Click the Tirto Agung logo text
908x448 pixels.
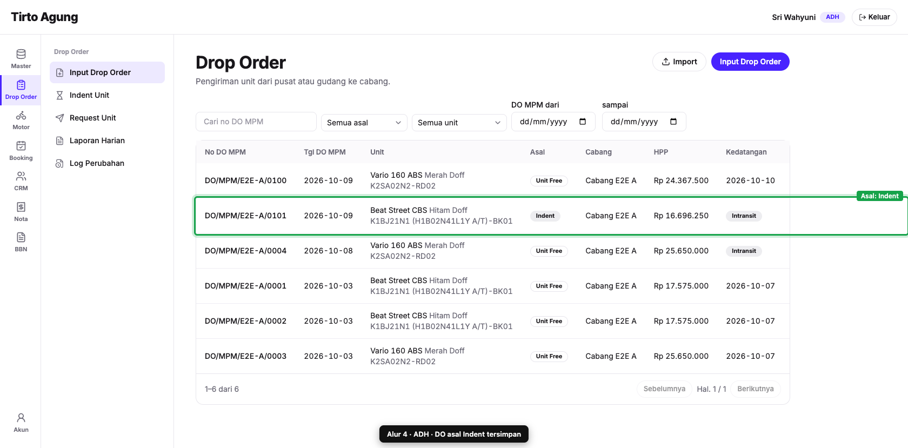[x=44, y=17]
